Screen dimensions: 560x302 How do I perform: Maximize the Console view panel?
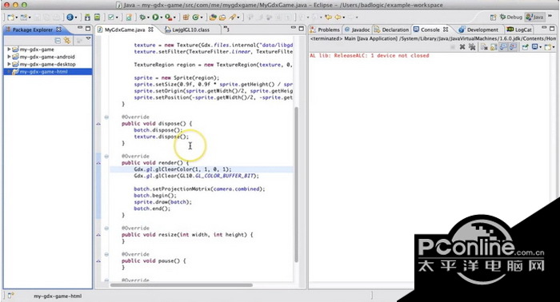pos(552,28)
